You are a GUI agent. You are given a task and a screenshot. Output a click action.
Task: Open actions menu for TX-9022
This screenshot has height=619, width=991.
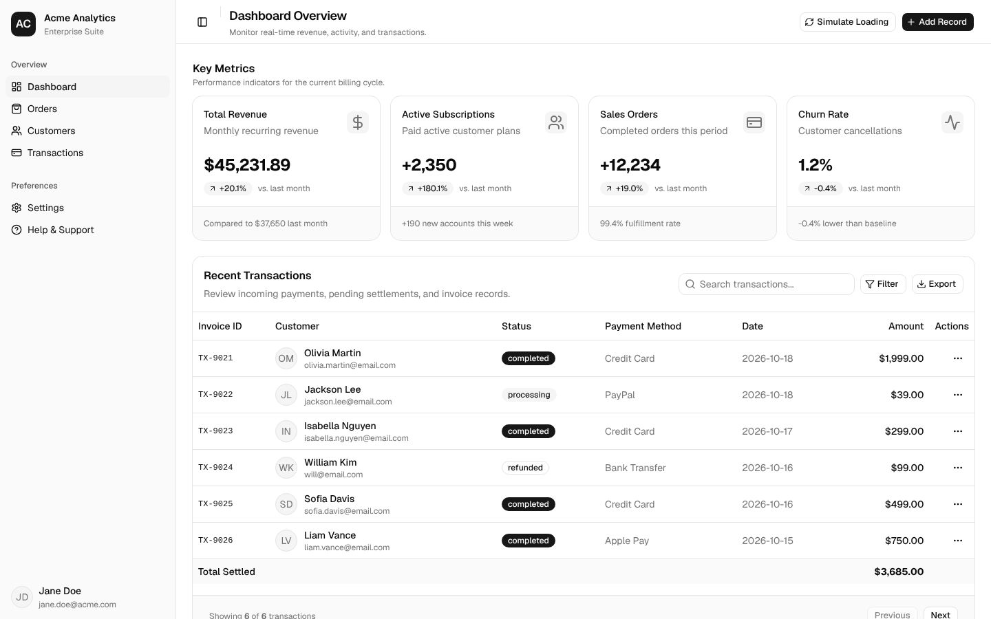tap(957, 395)
